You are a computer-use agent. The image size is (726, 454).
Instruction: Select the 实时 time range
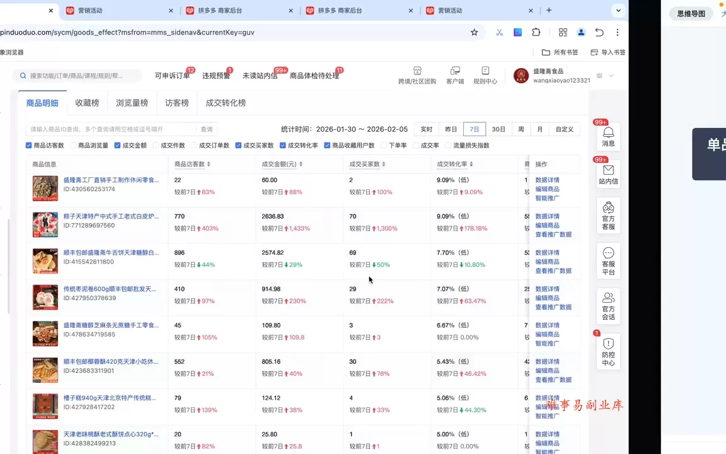(427, 129)
